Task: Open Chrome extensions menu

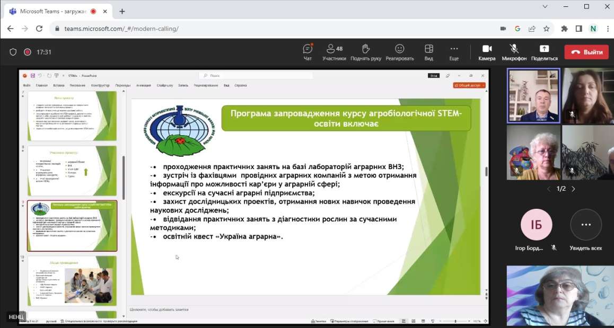Action: [564, 29]
